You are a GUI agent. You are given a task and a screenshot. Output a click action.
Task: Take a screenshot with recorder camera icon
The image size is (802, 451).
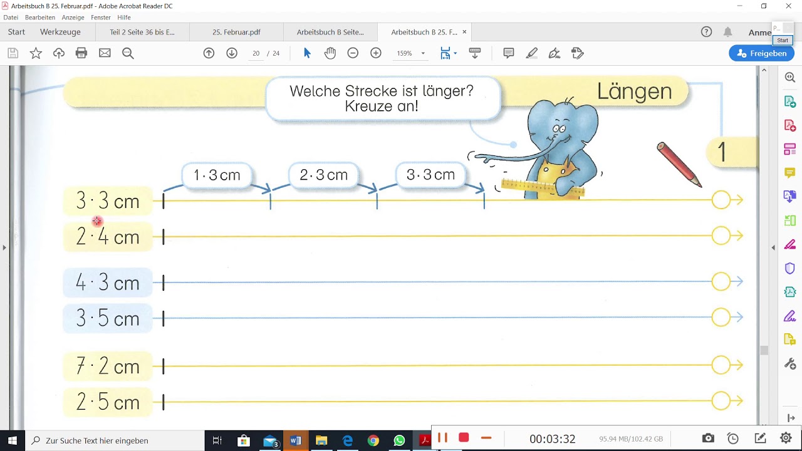point(708,438)
